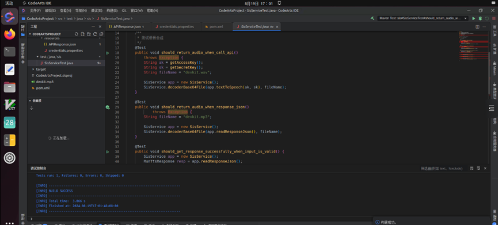Open the clock showing 8月19日 17:01
498x225 pixels.
pos(259,3)
